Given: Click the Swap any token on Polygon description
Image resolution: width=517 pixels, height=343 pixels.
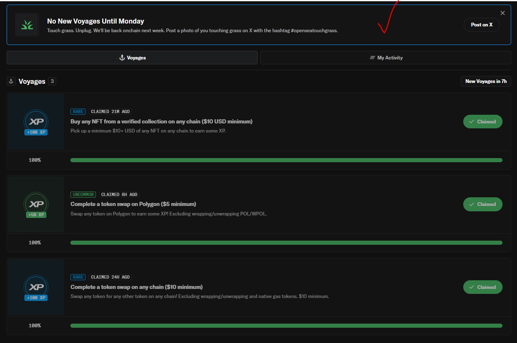Looking at the screenshot, I should point(169,214).
